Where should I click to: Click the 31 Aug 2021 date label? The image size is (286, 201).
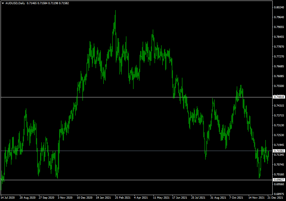(218, 198)
